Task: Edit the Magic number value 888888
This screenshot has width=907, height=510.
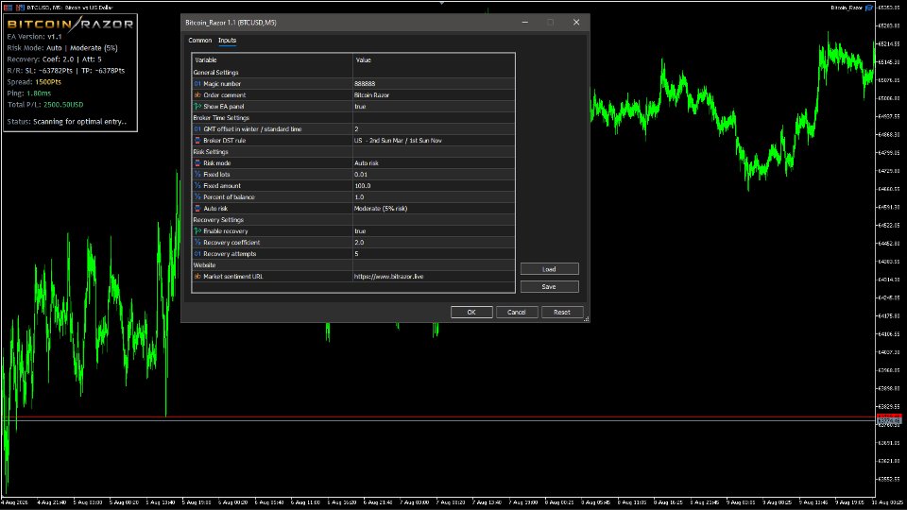Action: click(x=434, y=84)
